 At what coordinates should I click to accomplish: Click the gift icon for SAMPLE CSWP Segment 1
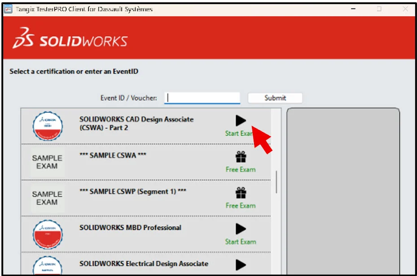coord(241,194)
